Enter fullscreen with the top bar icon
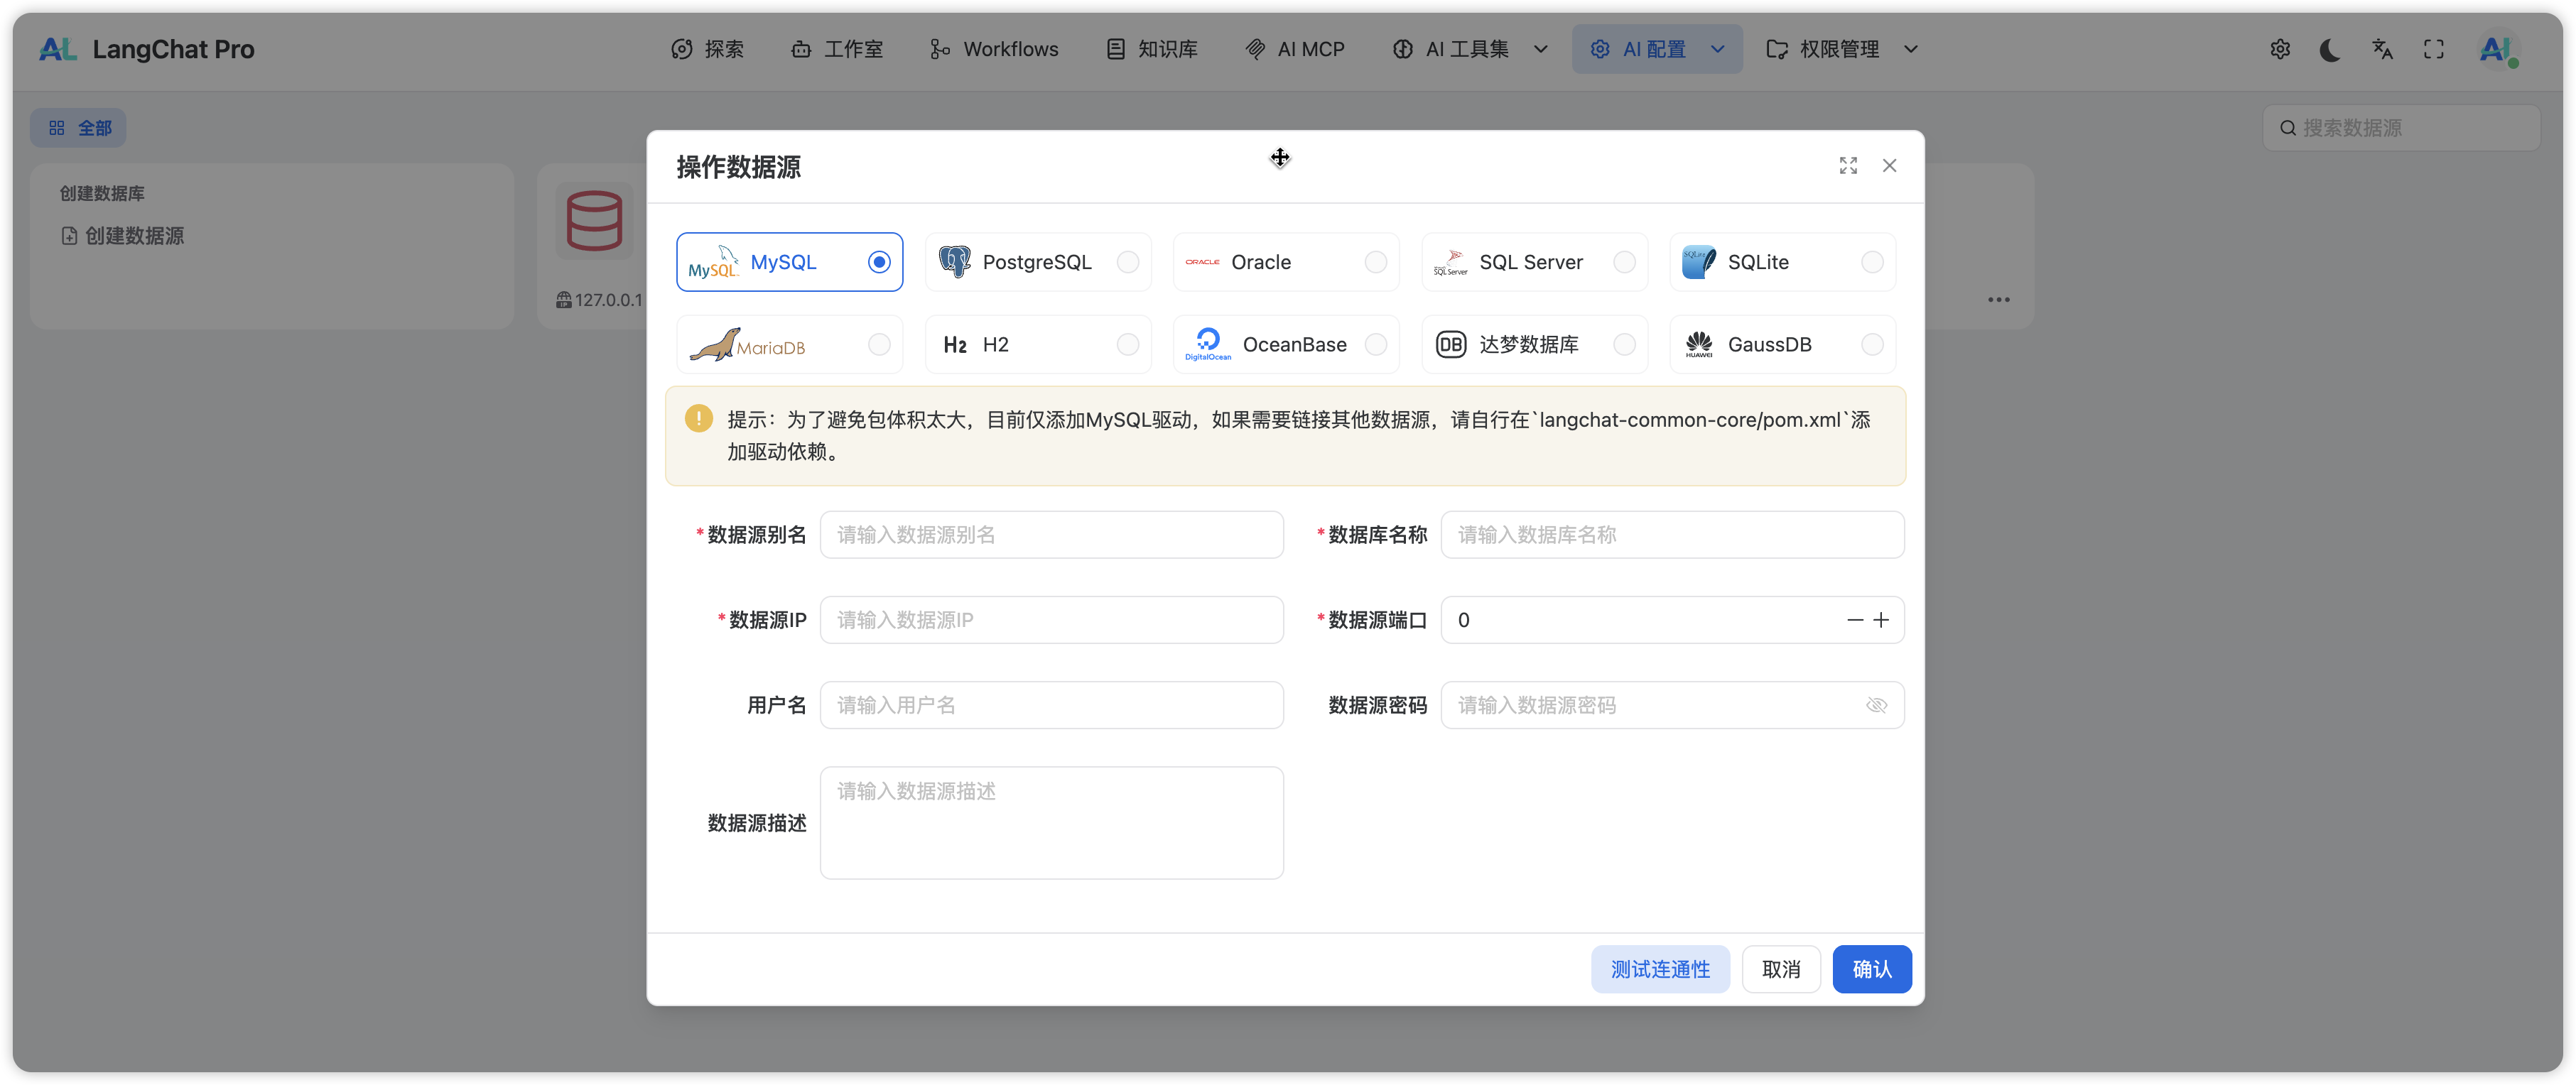2576x1085 pixels. (x=2434, y=49)
